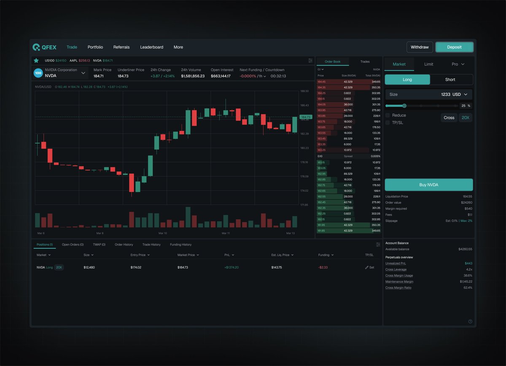Click the Size amount input field
This screenshot has height=366, width=506.
click(x=429, y=94)
